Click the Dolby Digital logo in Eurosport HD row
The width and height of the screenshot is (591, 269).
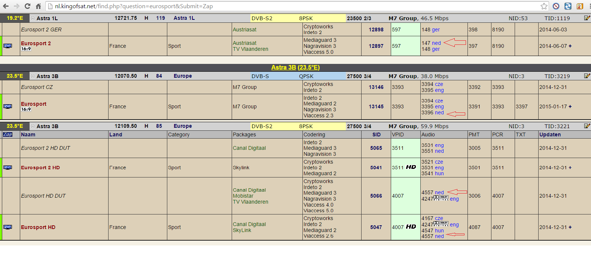(x=441, y=224)
